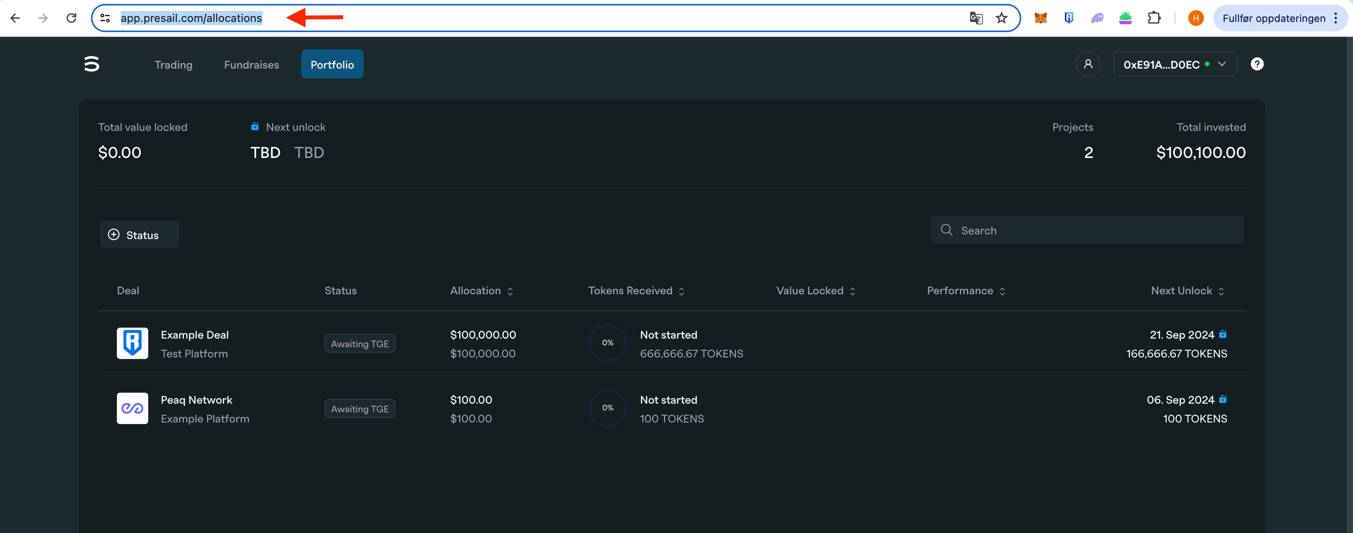The height and width of the screenshot is (533, 1353).
Task: Click the browser address bar URL
Action: (191, 18)
